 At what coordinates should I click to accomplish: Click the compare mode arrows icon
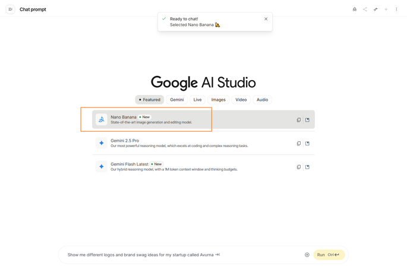click(x=376, y=9)
